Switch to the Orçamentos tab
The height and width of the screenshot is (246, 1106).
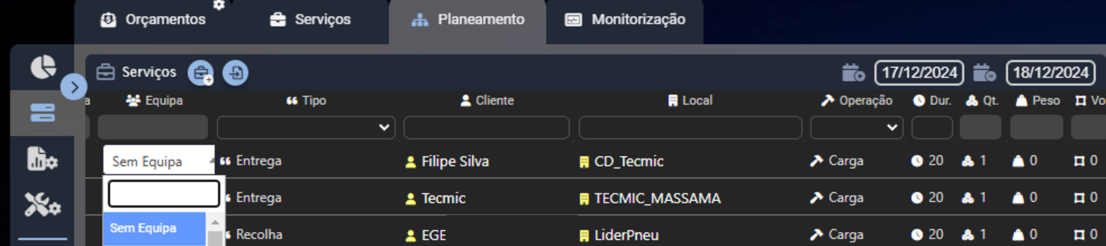click(153, 19)
